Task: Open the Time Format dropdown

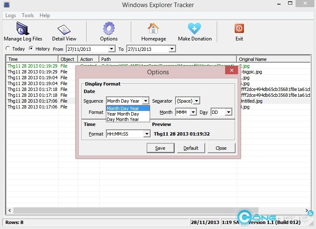Action: [x=147, y=134]
